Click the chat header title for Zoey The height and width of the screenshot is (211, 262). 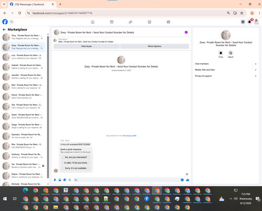[97, 32]
